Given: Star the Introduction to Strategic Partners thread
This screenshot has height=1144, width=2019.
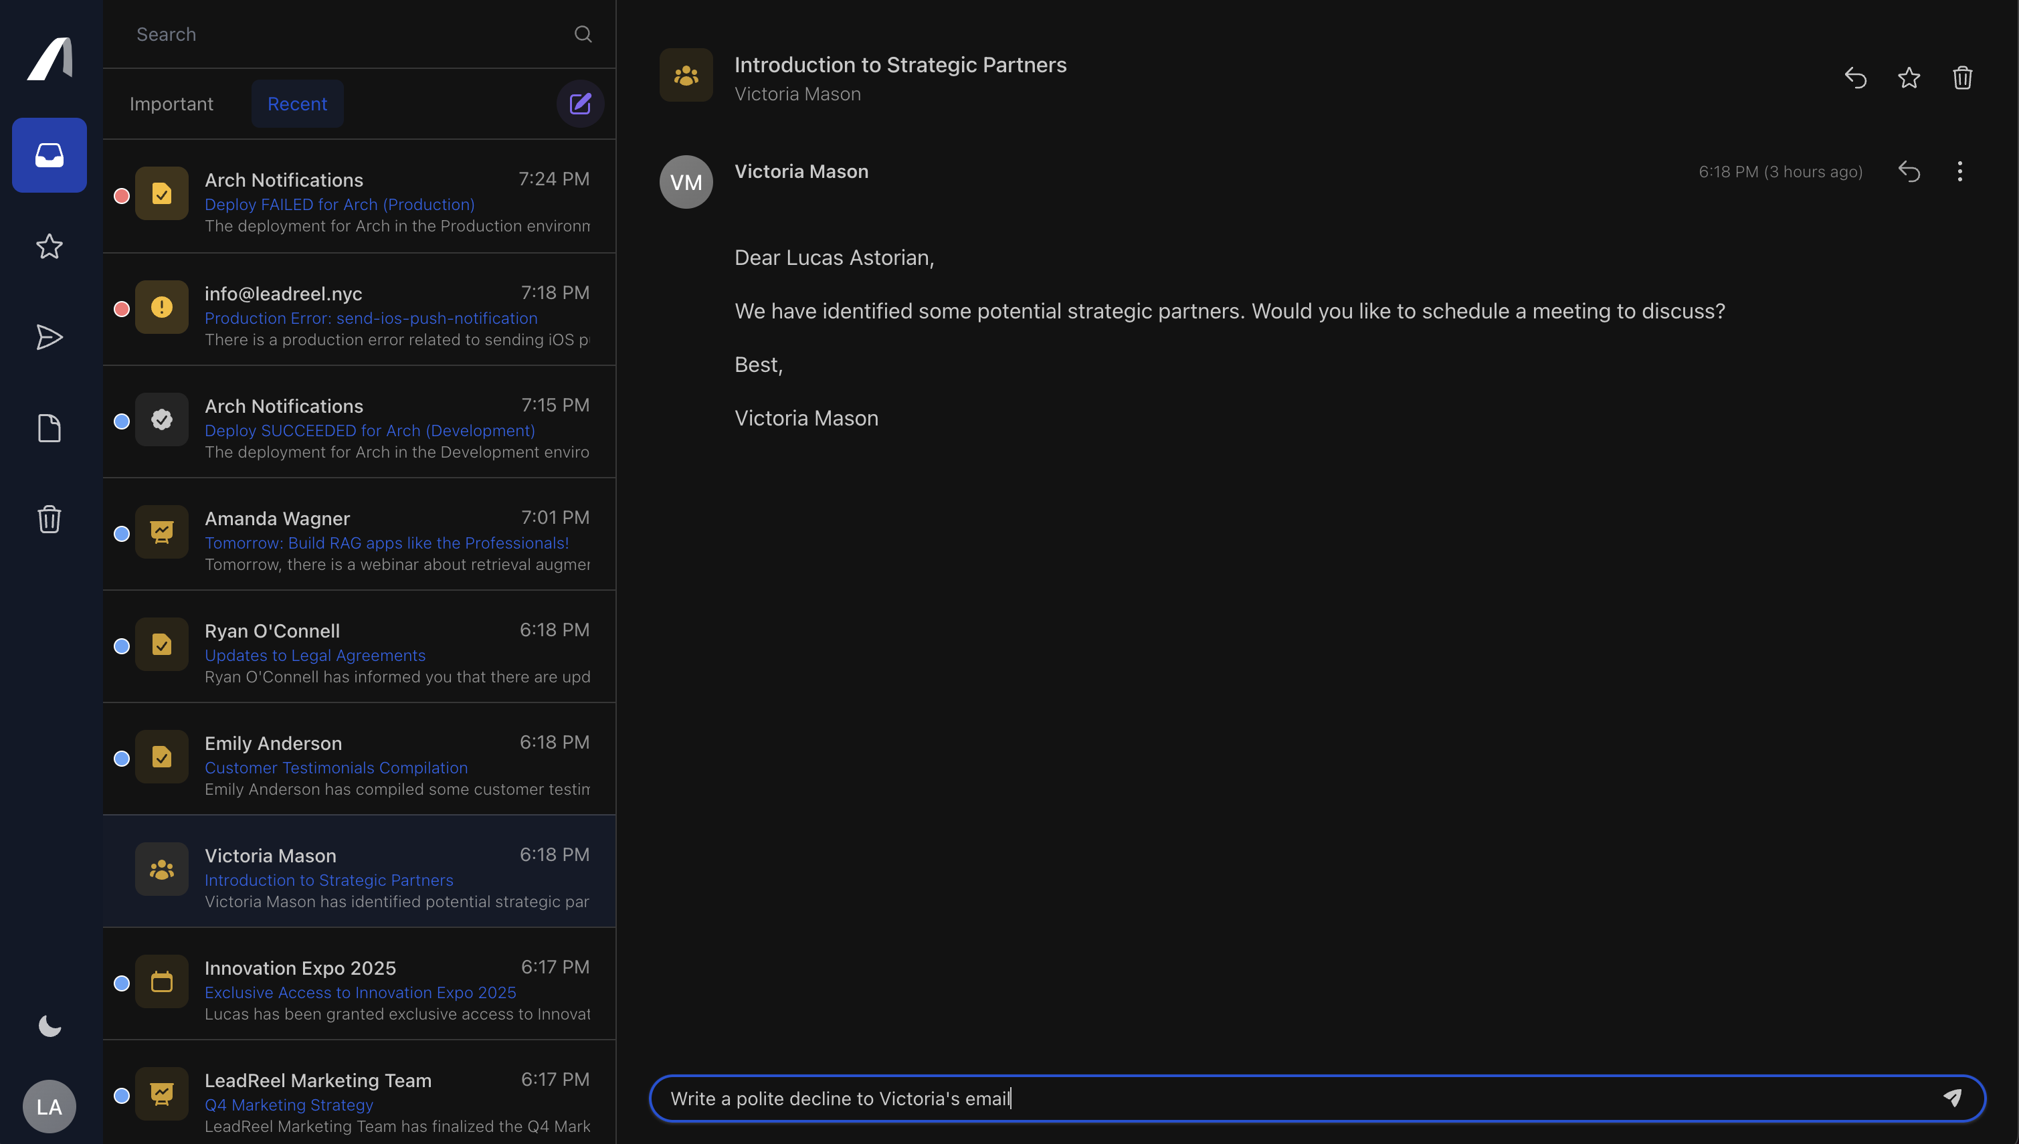Looking at the screenshot, I should point(1908,78).
